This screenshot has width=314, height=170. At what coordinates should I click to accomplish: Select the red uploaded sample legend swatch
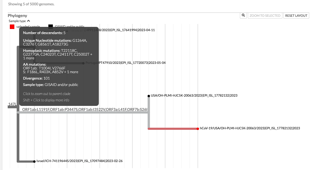pyautogui.click(x=12, y=27)
